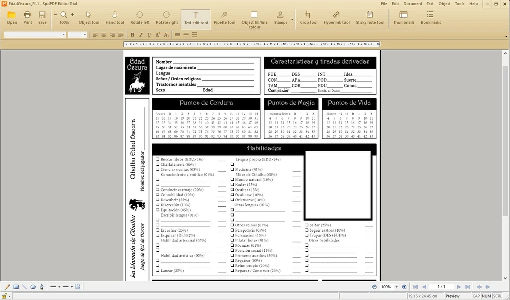
Task: Go to the last page
Action: (x=467, y=287)
